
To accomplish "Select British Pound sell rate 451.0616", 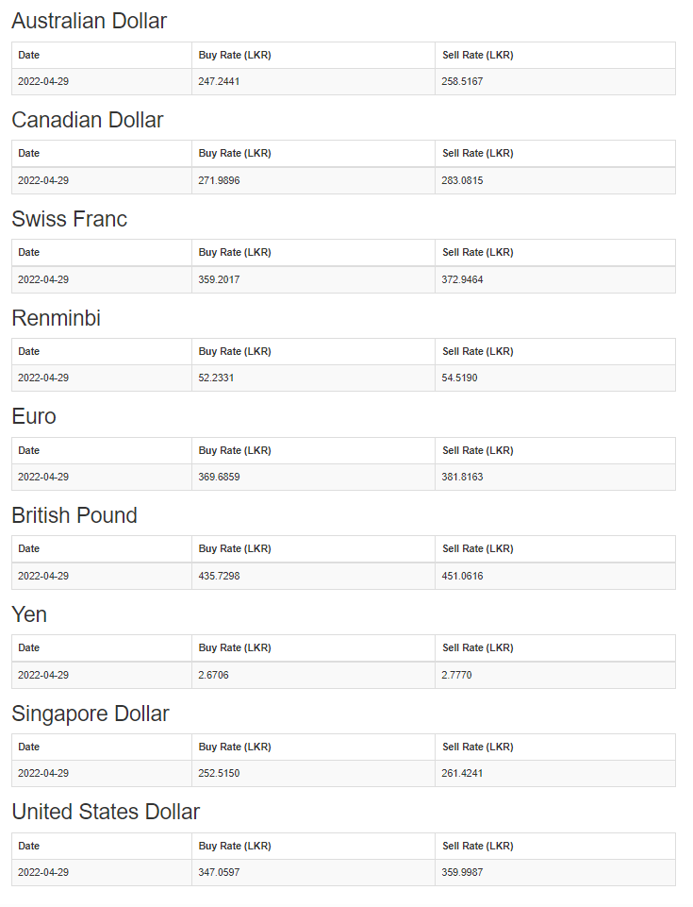I will (x=462, y=576).
